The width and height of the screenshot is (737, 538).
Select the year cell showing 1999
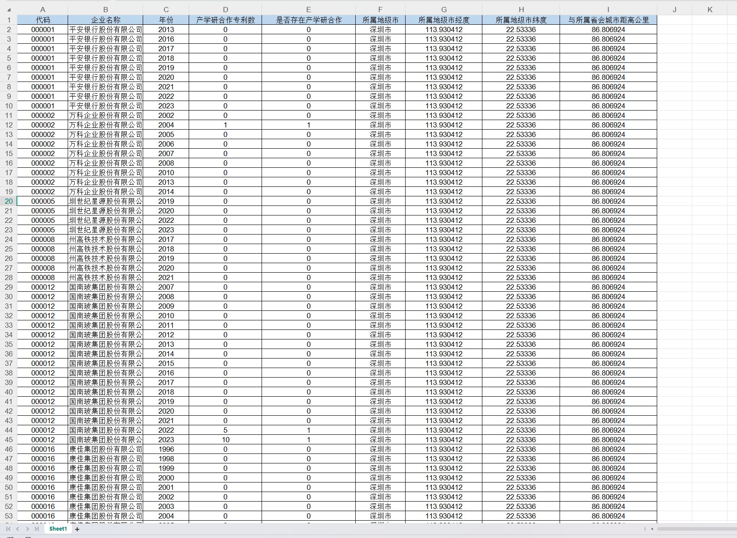click(x=166, y=468)
